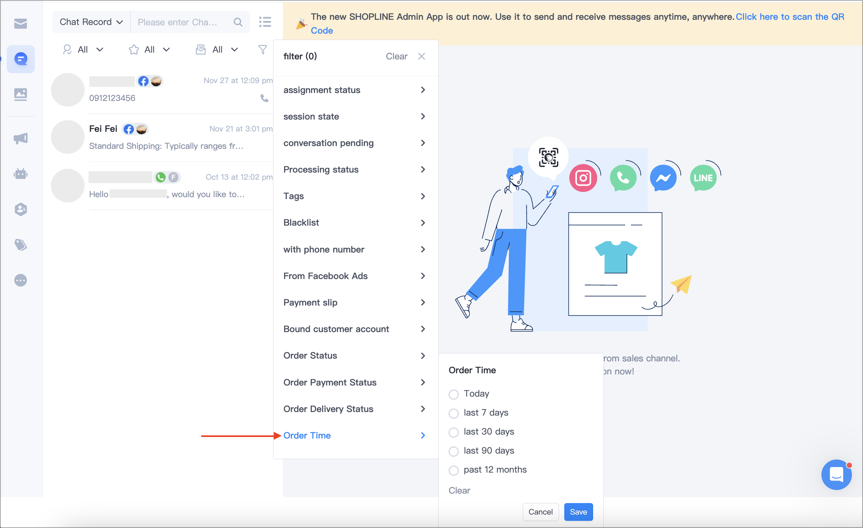Screen dimensions: 863x528
Task: Select last 30 days radio option
Action: [x=454, y=432]
